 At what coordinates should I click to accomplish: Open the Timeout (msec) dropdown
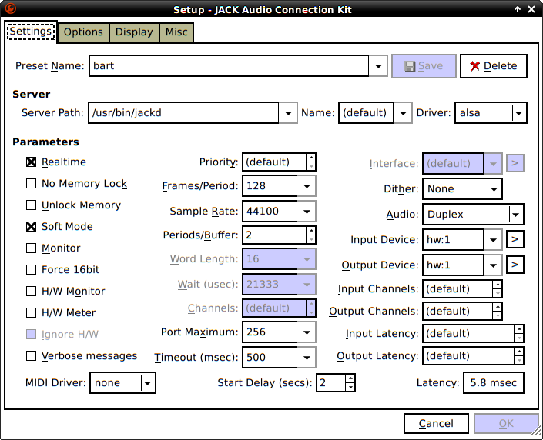[x=307, y=358]
